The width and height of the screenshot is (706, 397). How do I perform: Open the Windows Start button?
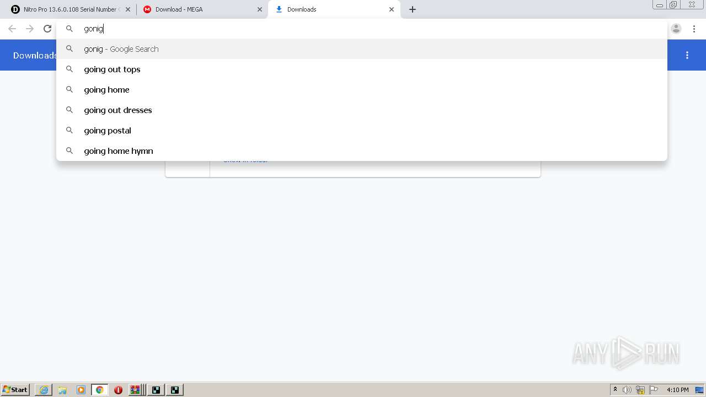coord(15,390)
